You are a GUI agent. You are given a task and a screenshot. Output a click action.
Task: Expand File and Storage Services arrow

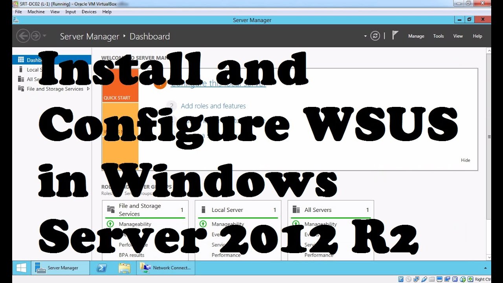88,89
